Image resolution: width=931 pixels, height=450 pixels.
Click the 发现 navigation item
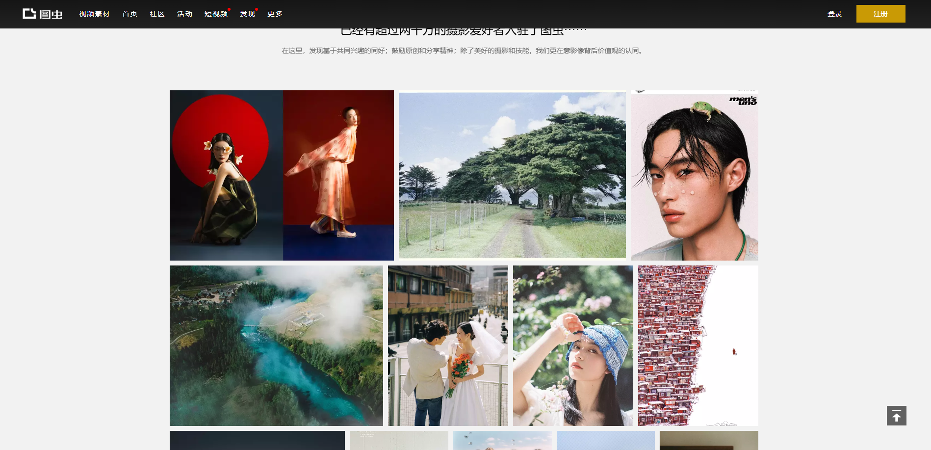click(247, 14)
